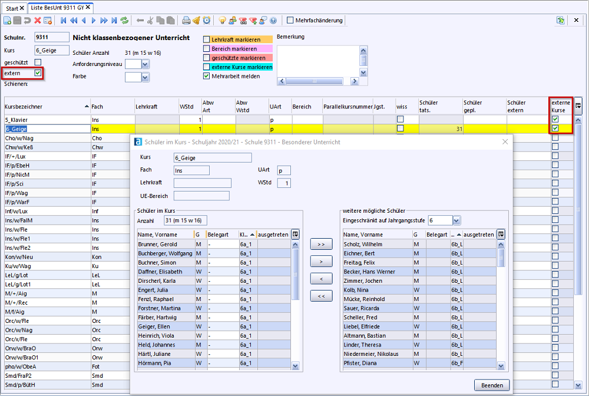Image resolution: width=589 pixels, height=396 pixels.
Task: Click the << remove all students button
Action: click(321, 296)
